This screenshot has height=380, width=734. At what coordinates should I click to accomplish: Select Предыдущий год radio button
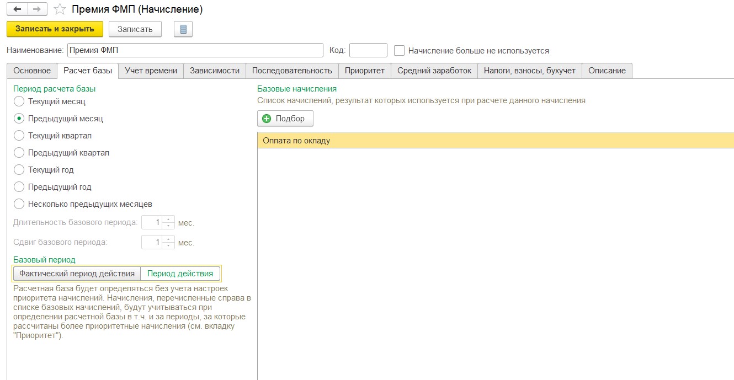[19, 187]
